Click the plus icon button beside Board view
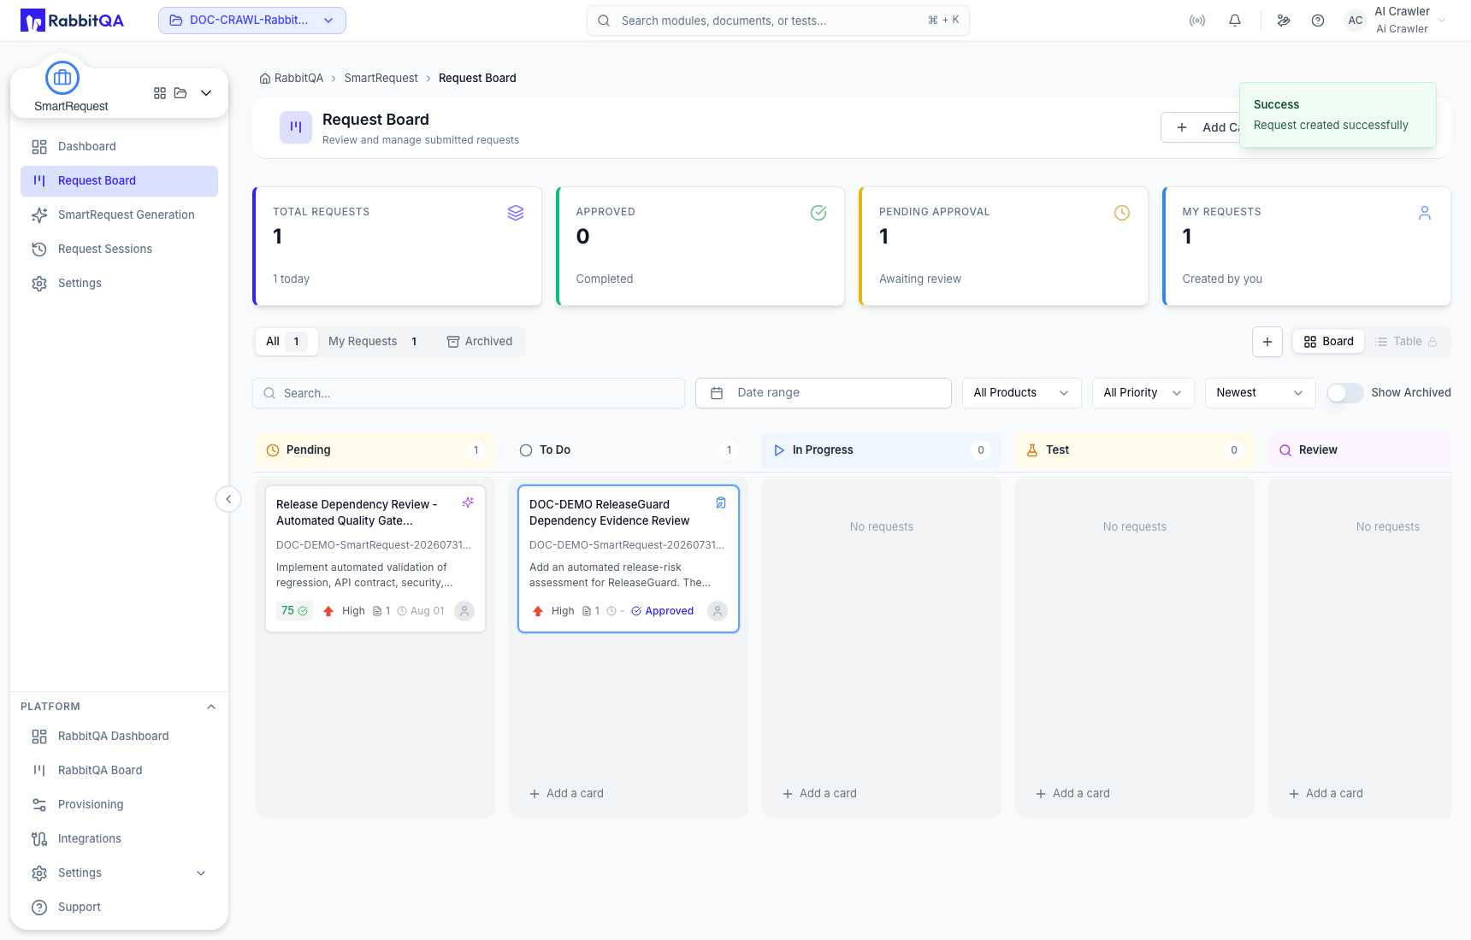Screen dimensions: 1471x940 [x=1267, y=342]
